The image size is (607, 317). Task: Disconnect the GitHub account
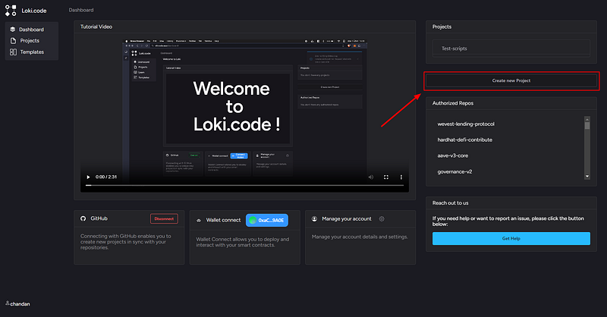click(x=164, y=218)
